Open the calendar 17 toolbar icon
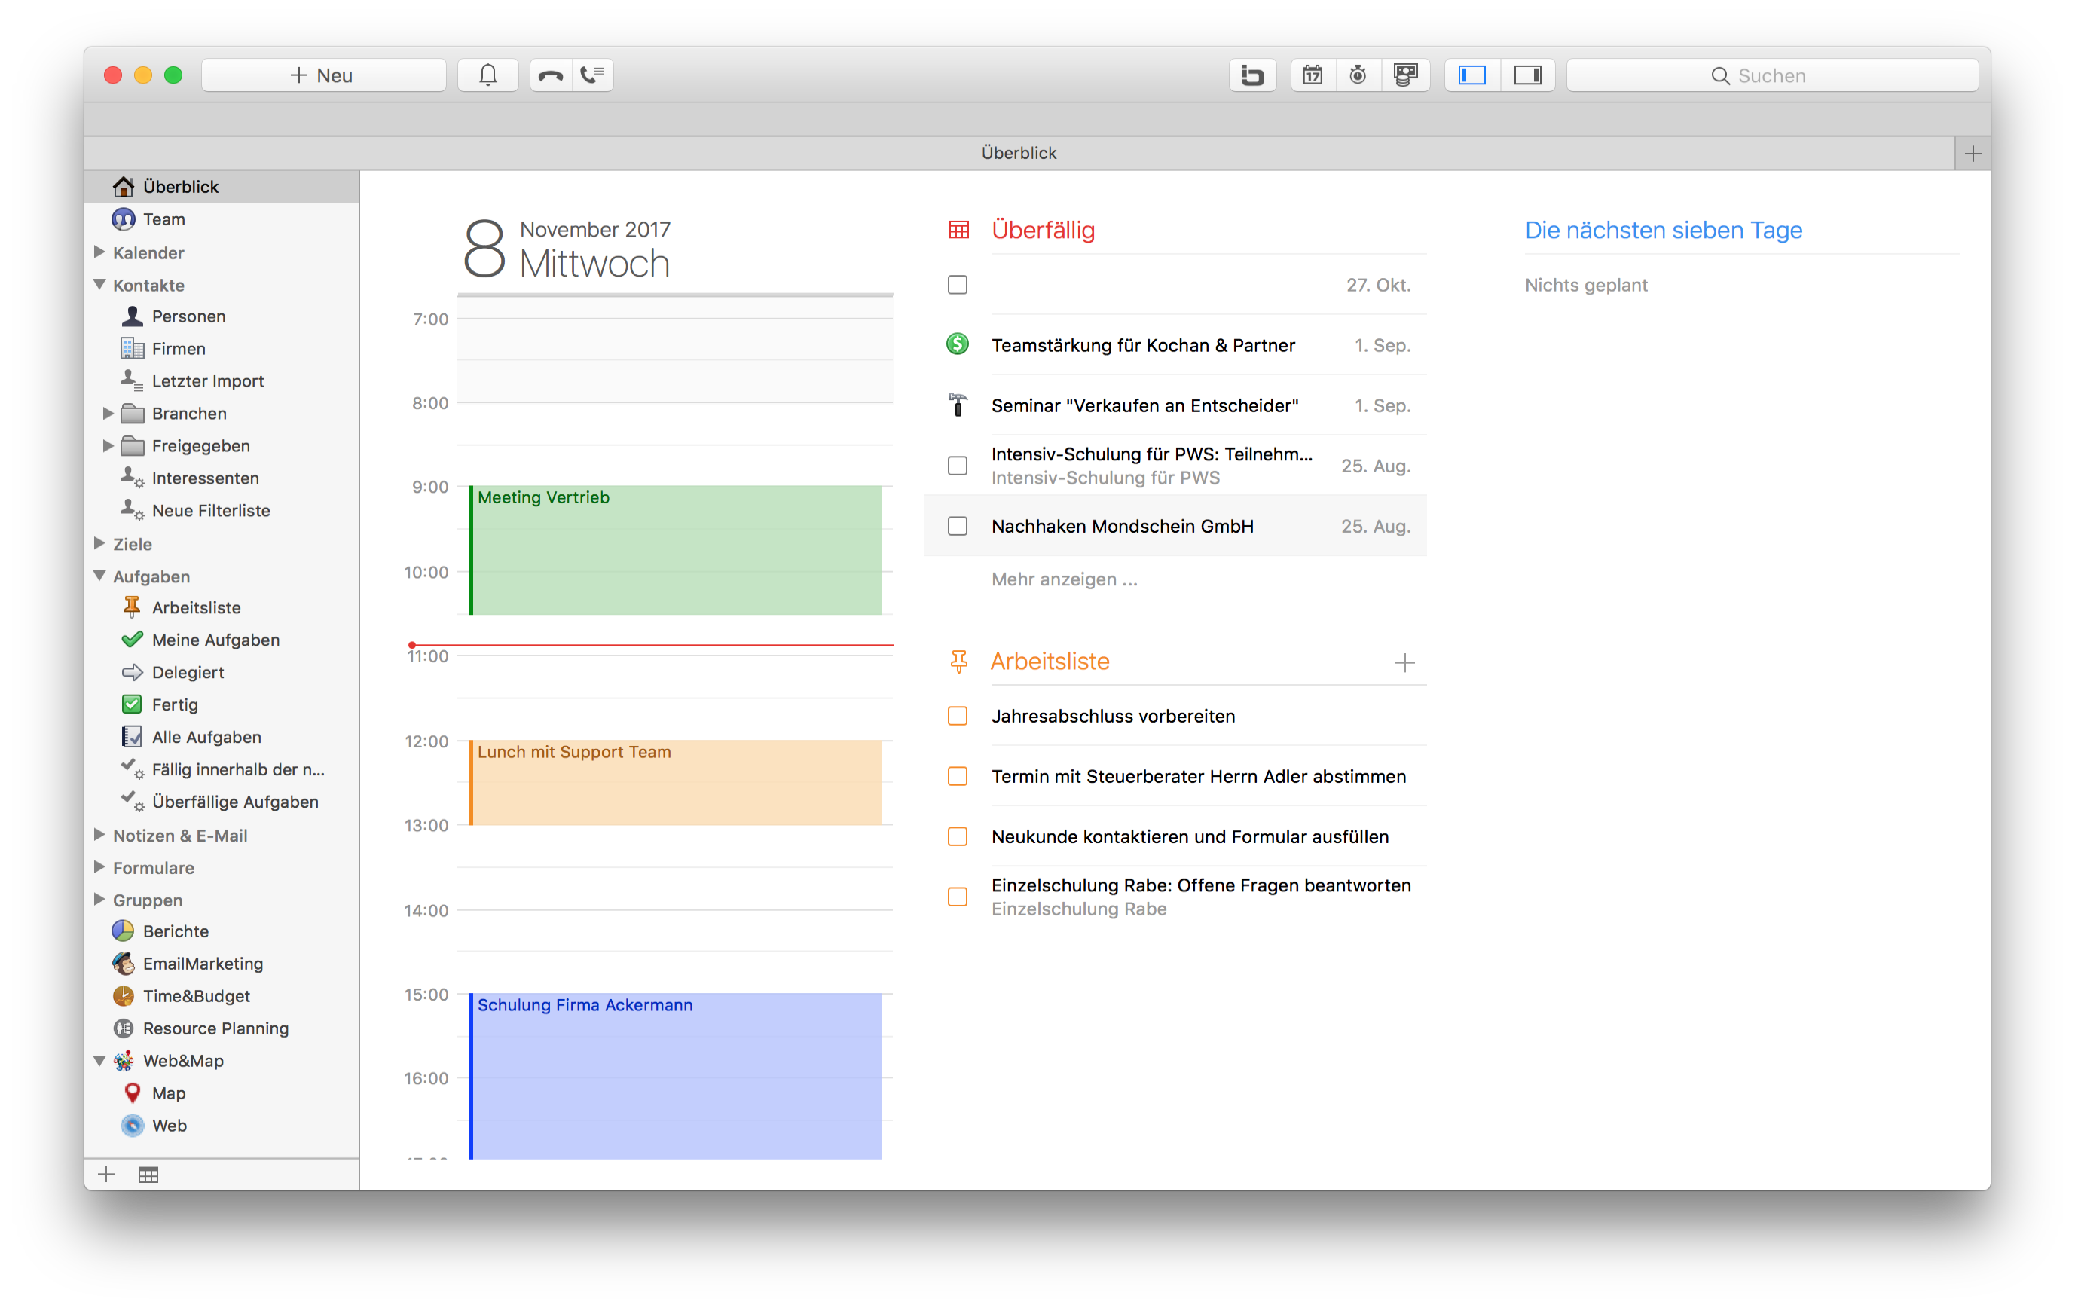2075x1308 pixels. pyautogui.click(x=1313, y=75)
